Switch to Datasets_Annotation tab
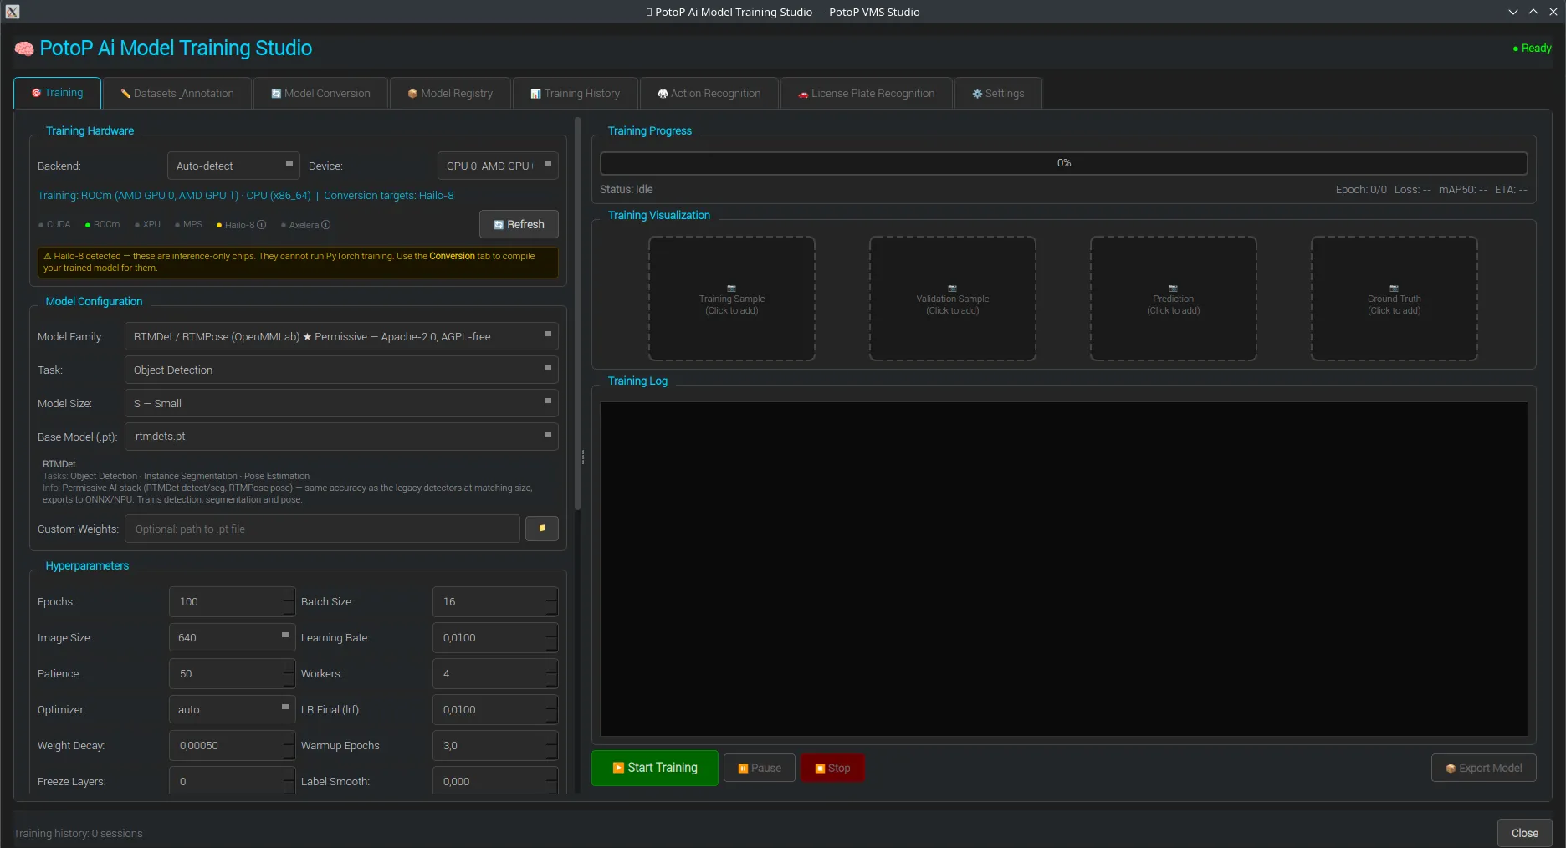 coord(177,94)
